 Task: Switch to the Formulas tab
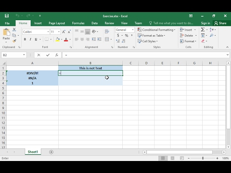(78, 23)
